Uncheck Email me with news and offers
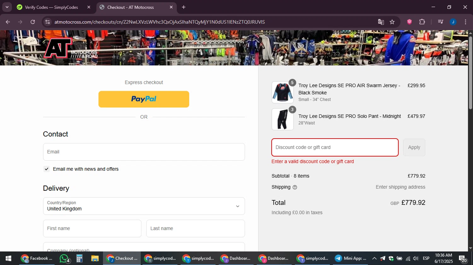Viewport: 473px width, 265px height. coord(47,169)
